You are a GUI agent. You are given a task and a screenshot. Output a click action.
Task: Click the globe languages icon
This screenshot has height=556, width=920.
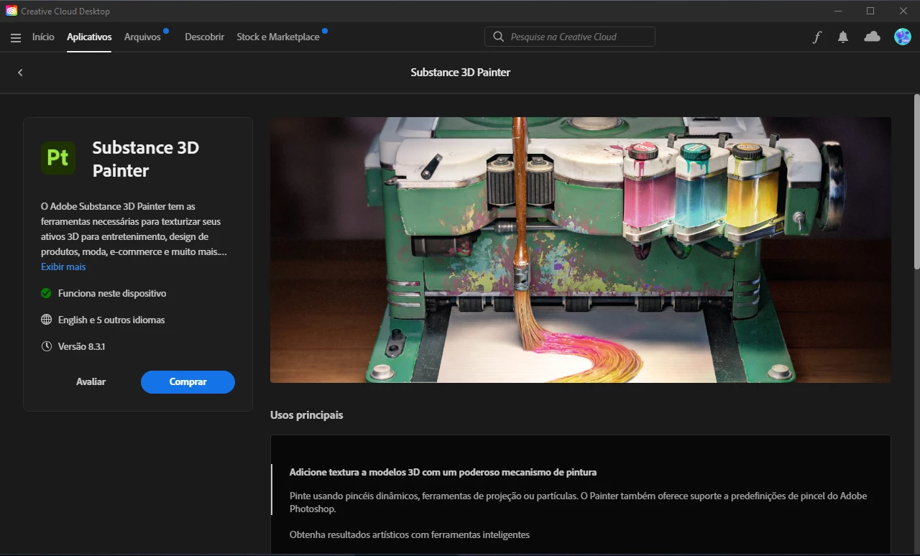pyautogui.click(x=46, y=320)
